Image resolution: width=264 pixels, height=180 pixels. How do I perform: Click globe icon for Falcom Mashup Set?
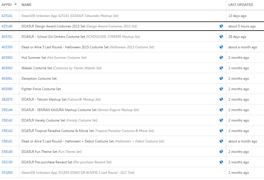point(221,99)
